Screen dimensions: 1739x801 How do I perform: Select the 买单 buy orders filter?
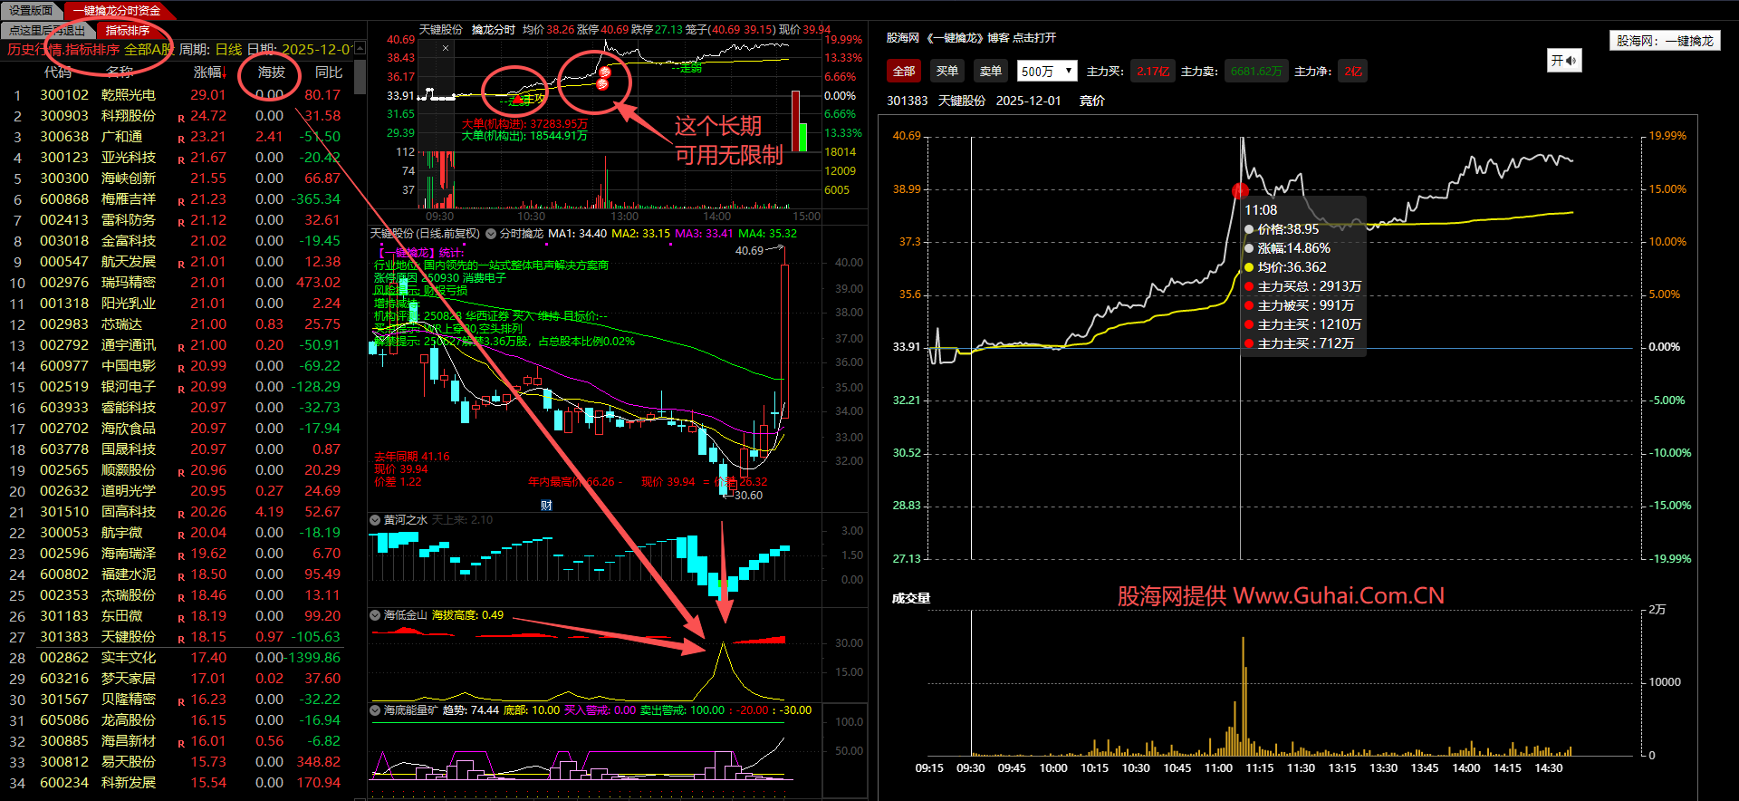pyautogui.click(x=946, y=72)
